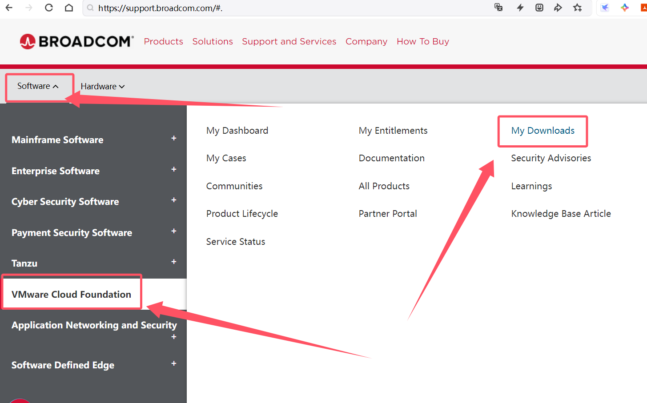Click the lightning bolt icon
The height and width of the screenshot is (403, 647).
pos(520,8)
